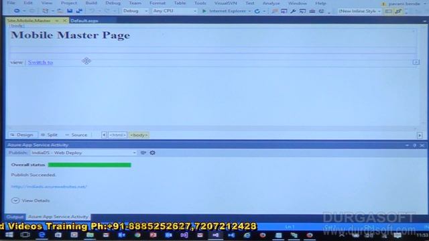Open Site.Mobile.Master tab dropdown arrow
Screen dimensions: 429x241
(56, 21)
